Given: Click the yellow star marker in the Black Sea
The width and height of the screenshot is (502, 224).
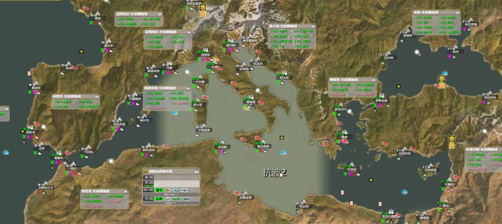Looking at the screenshot, I should (x=399, y=86).
